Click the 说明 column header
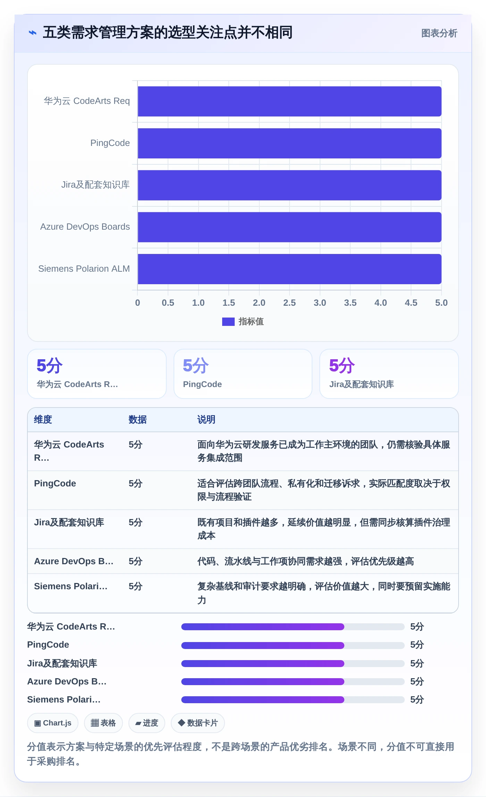The image size is (486, 797). (207, 420)
